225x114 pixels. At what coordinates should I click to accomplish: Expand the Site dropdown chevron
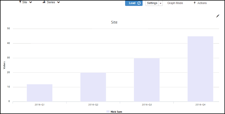pyautogui.click(x=31, y=2)
